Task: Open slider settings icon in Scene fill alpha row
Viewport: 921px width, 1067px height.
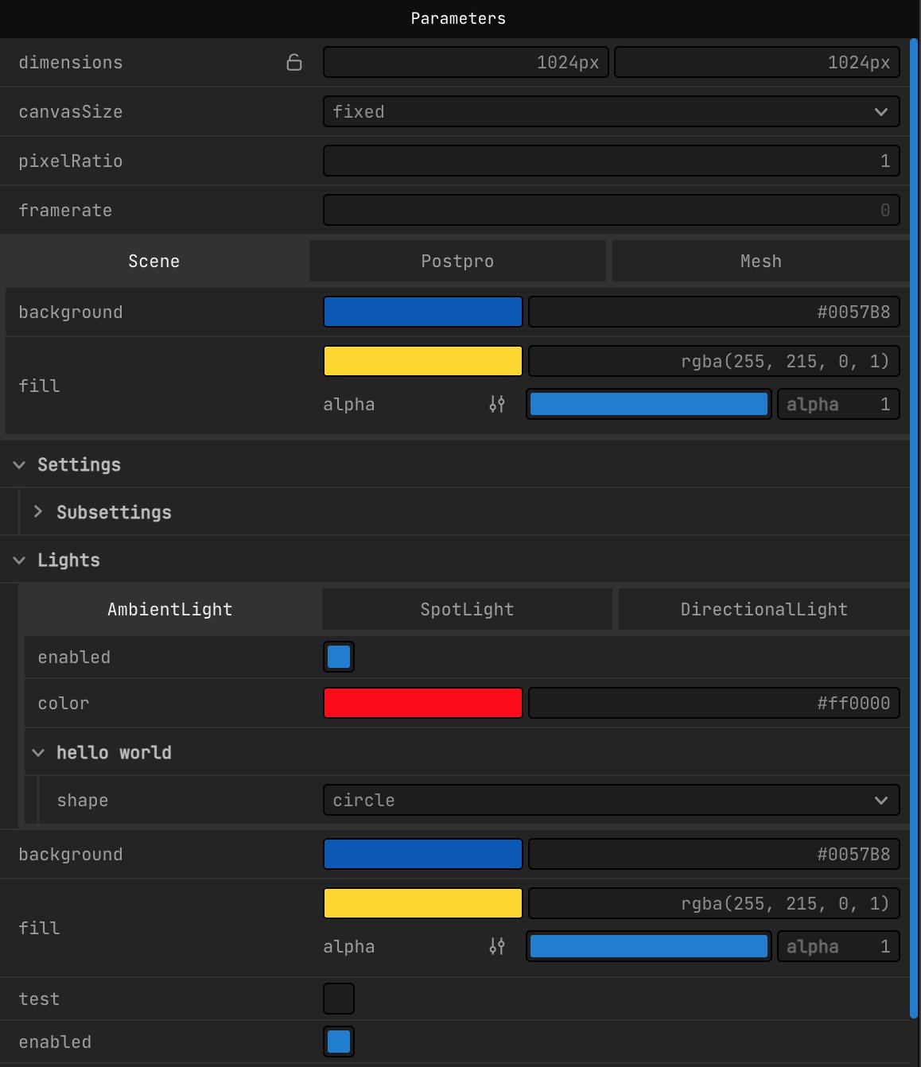Action: (x=497, y=404)
